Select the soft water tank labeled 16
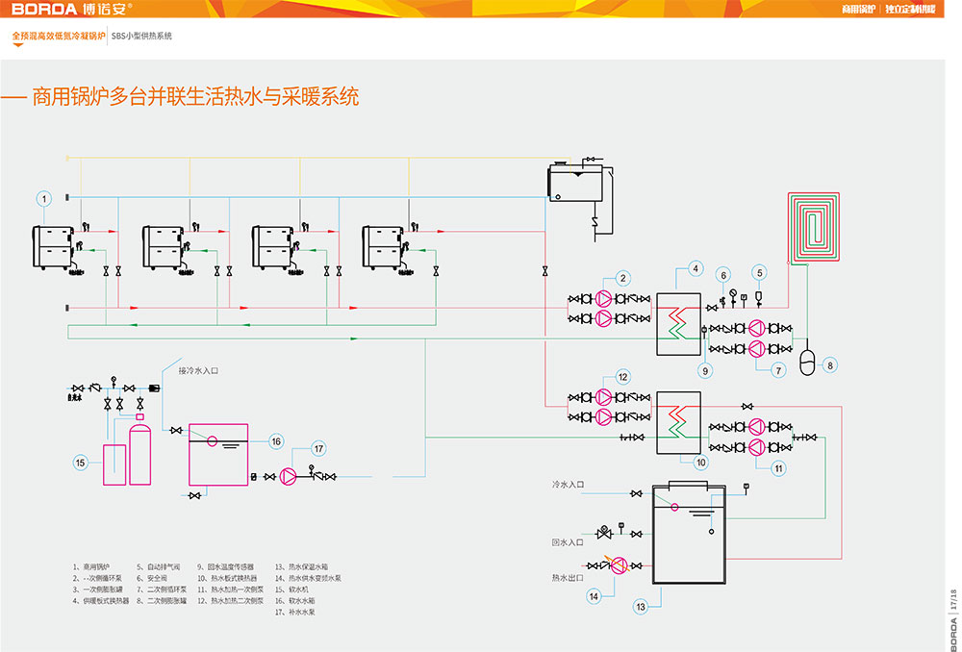Viewport: 962px width, 652px height. point(217,452)
